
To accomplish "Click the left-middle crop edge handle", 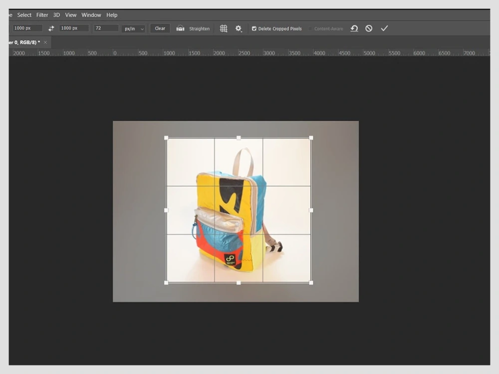I will pos(166,210).
